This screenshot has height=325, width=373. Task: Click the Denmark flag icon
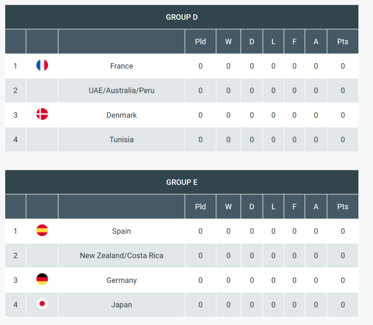point(42,115)
